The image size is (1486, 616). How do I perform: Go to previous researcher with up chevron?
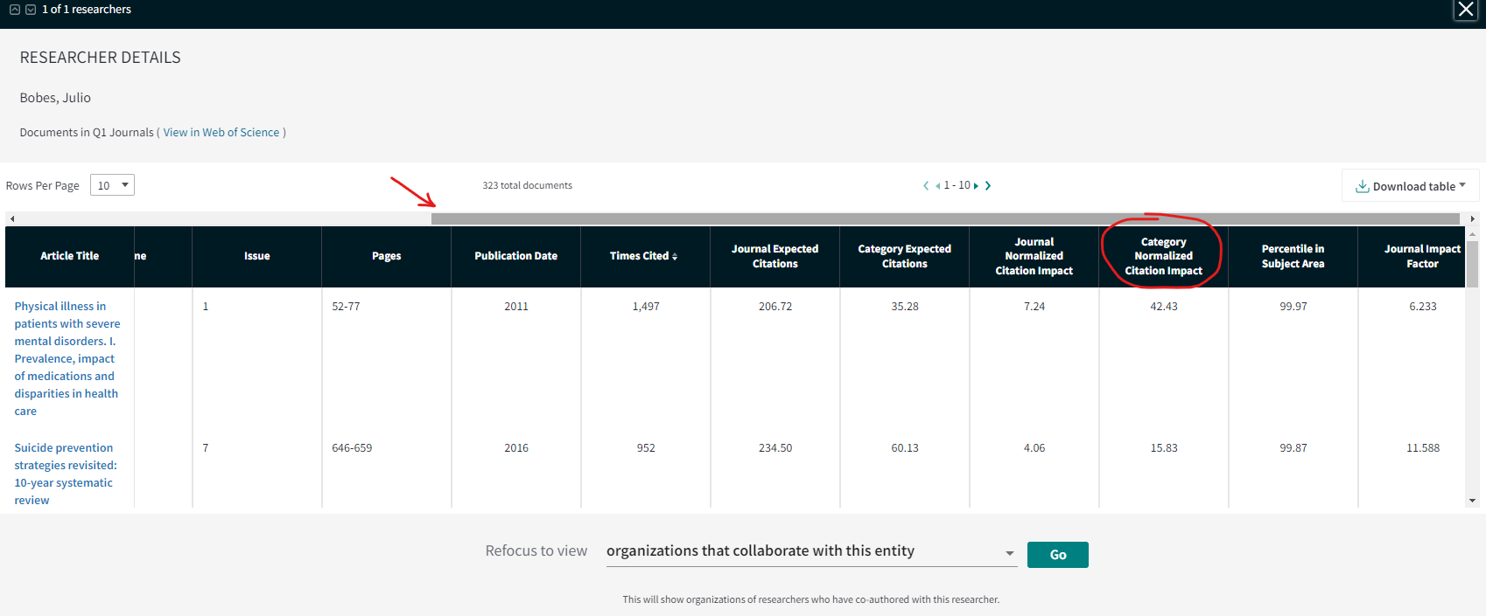coord(15,10)
